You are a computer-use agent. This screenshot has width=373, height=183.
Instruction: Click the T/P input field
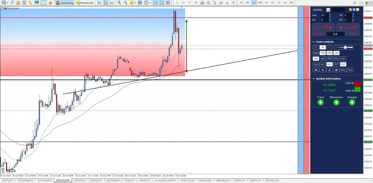(x=349, y=20)
